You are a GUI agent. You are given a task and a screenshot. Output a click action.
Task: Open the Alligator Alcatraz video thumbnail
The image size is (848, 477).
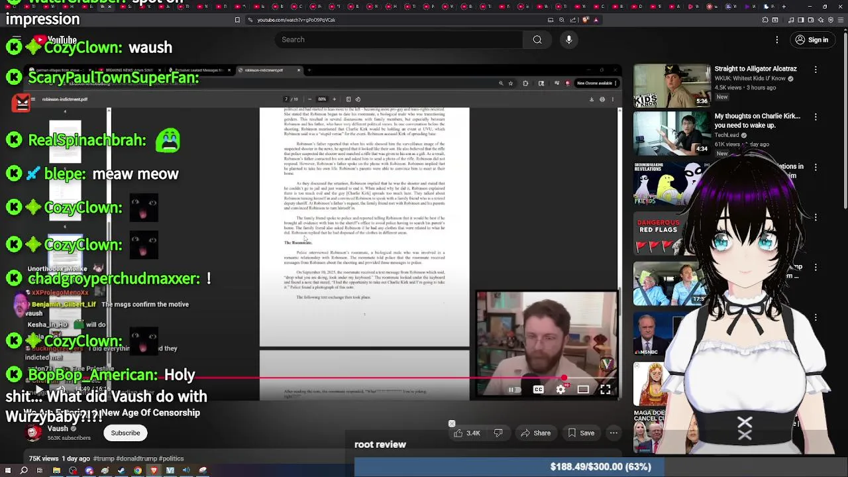pos(672,85)
